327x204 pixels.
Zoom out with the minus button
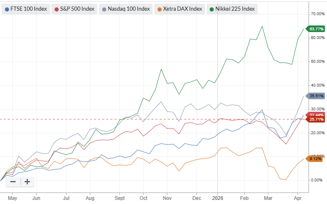pyautogui.click(x=13, y=182)
